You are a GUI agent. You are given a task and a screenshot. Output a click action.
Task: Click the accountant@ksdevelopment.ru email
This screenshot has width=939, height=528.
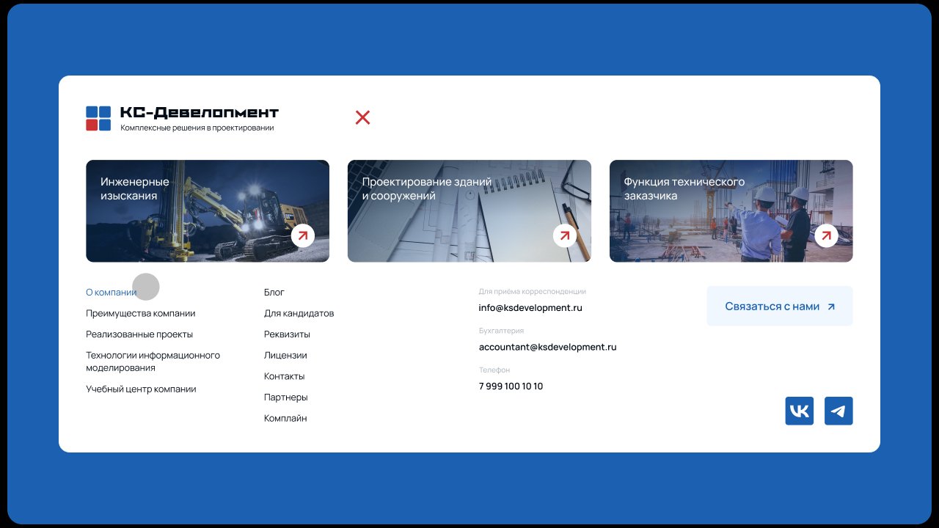pyautogui.click(x=548, y=347)
